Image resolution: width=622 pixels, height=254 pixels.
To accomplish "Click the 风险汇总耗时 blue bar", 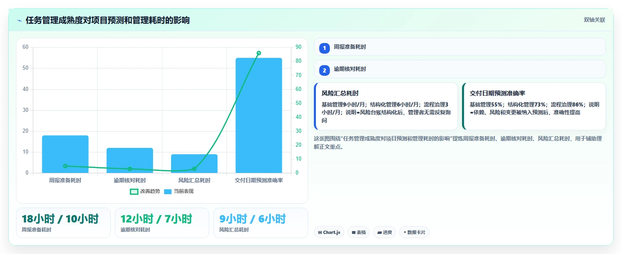I will pos(194,163).
